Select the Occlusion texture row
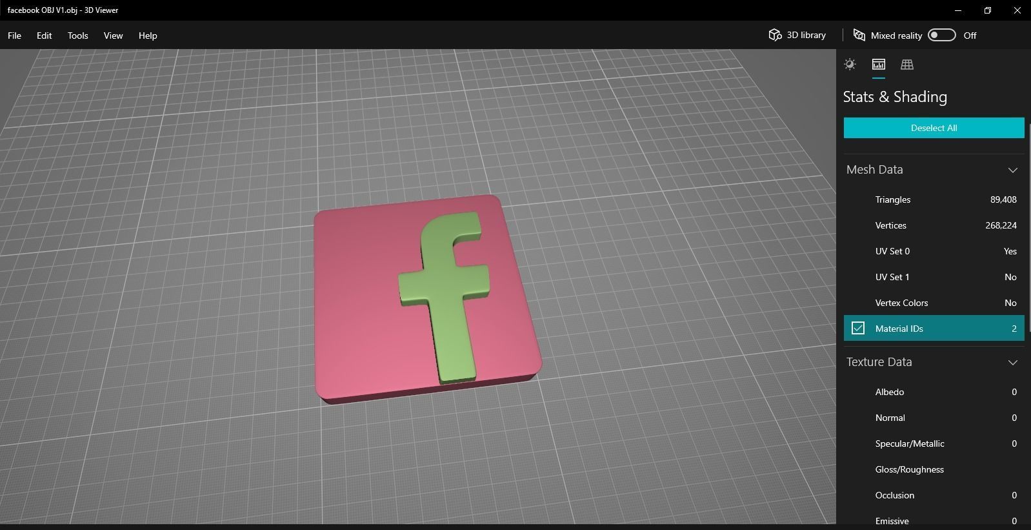 click(x=934, y=495)
